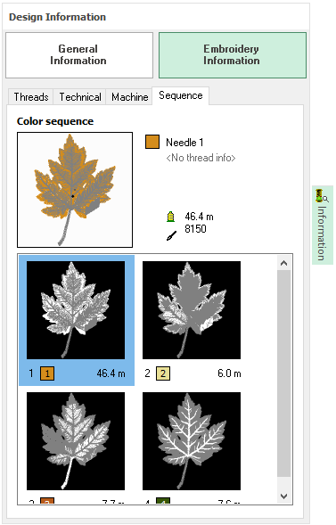The height and width of the screenshot is (525, 336).
Task: Click the sequence list scrollbar thumb
Action: click(x=283, y=373)
